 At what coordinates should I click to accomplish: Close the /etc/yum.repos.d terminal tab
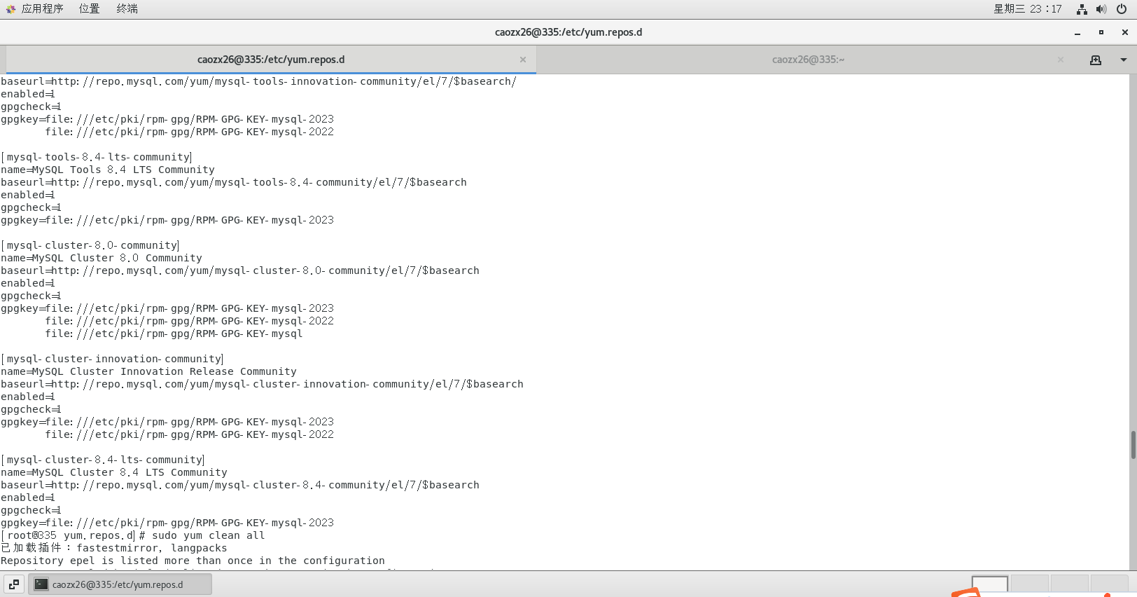pos(523,60)
